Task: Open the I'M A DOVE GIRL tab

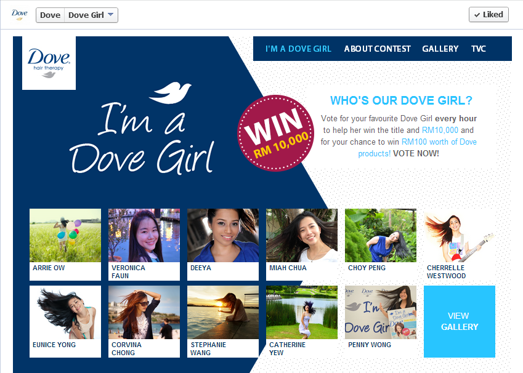Action: (298, 49)
